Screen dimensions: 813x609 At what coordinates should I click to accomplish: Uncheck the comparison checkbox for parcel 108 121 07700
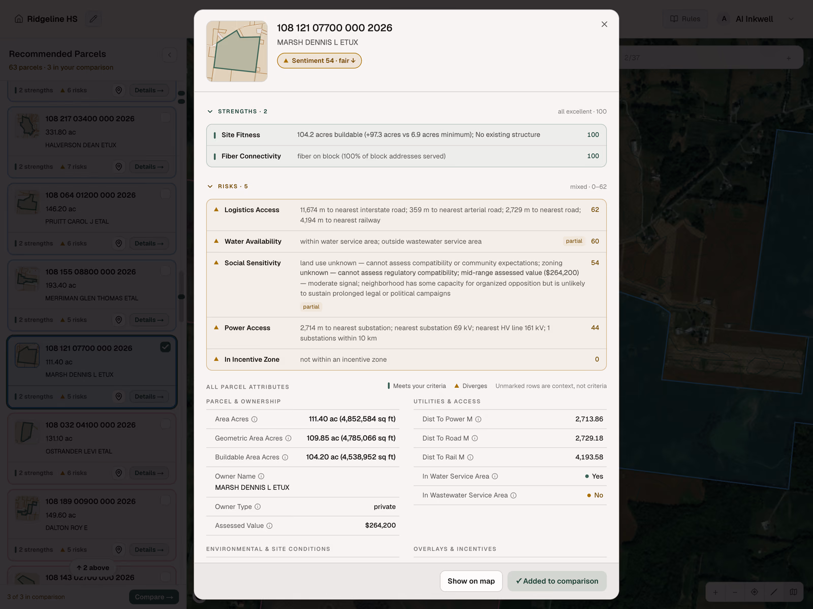click(x=165, y=347)
